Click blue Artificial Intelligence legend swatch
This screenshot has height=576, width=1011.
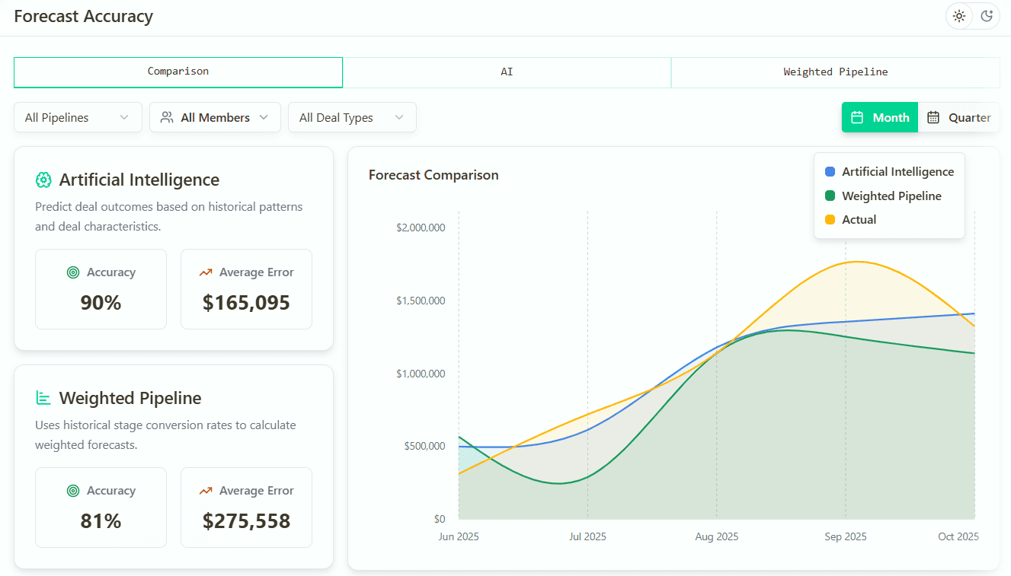click(x=830, y=172)
